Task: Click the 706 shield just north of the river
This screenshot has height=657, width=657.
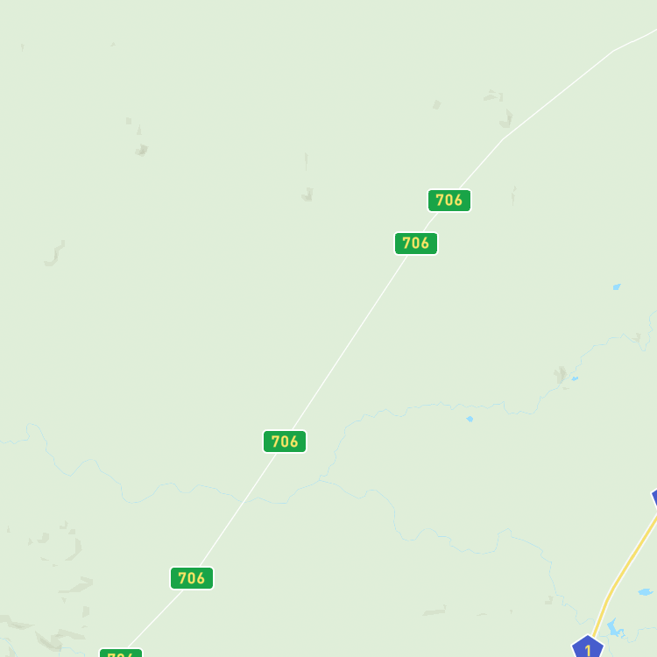Action: click(x=285, y=442)
